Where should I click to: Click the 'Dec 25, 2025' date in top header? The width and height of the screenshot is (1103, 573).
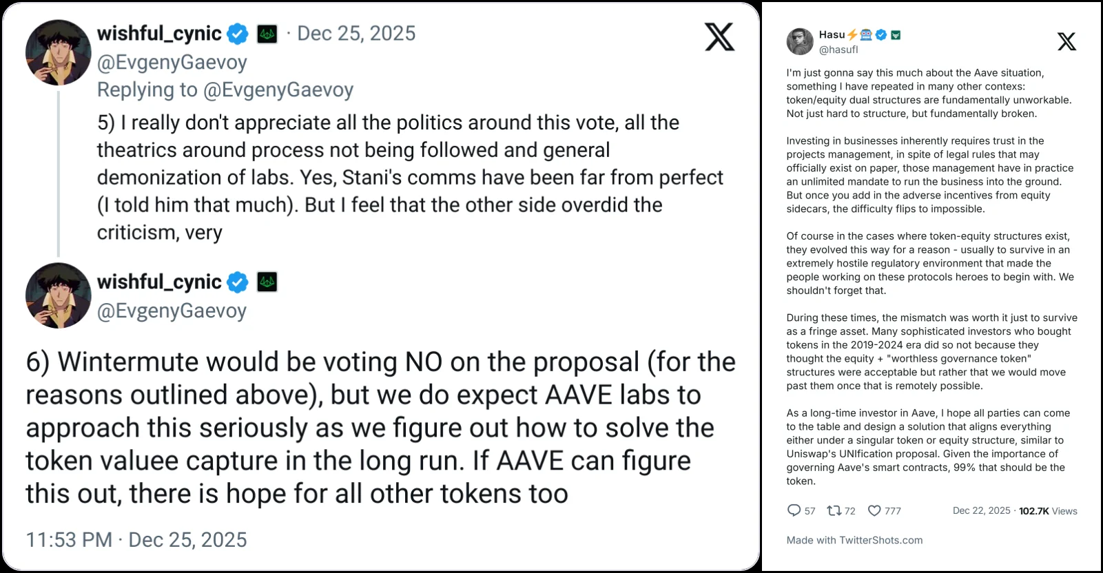(356, 34)
